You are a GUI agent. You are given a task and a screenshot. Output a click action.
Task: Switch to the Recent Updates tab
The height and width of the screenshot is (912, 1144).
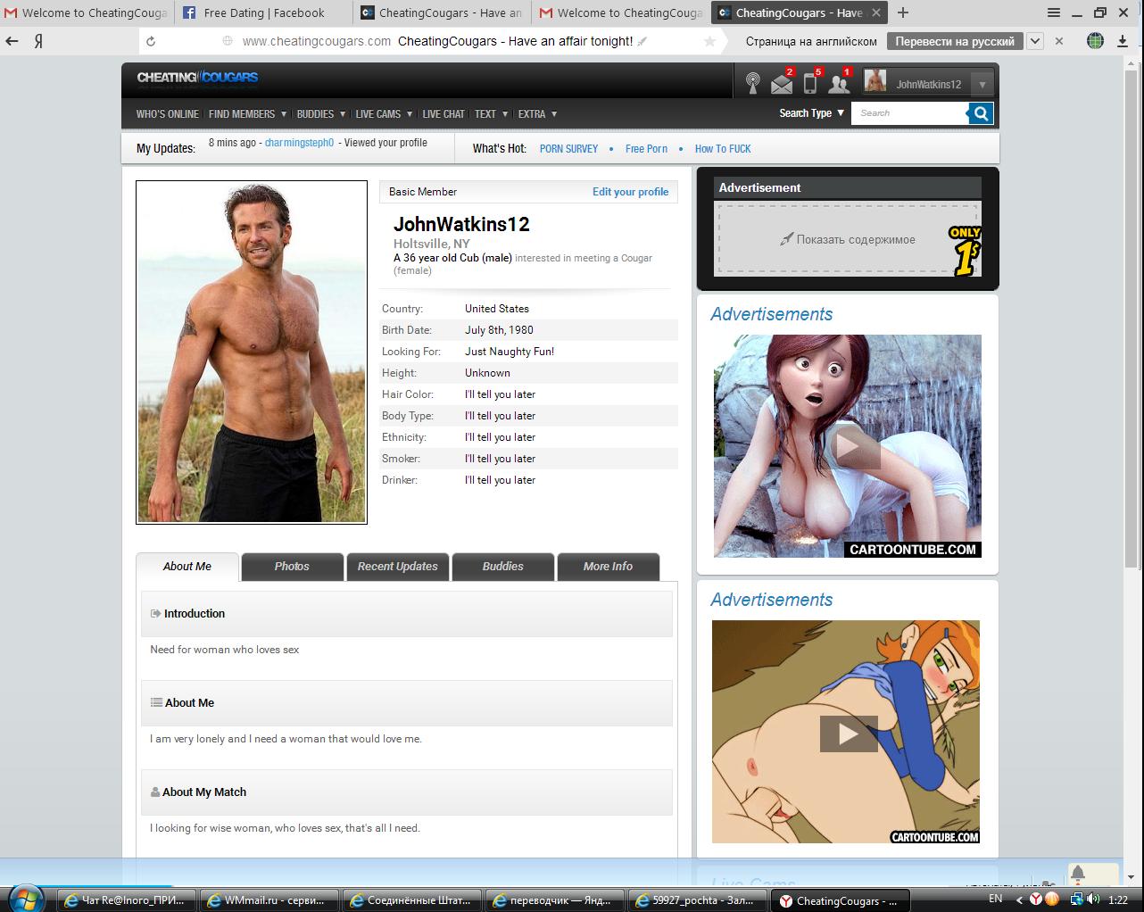pyautogui.click(x=397, y=567)
